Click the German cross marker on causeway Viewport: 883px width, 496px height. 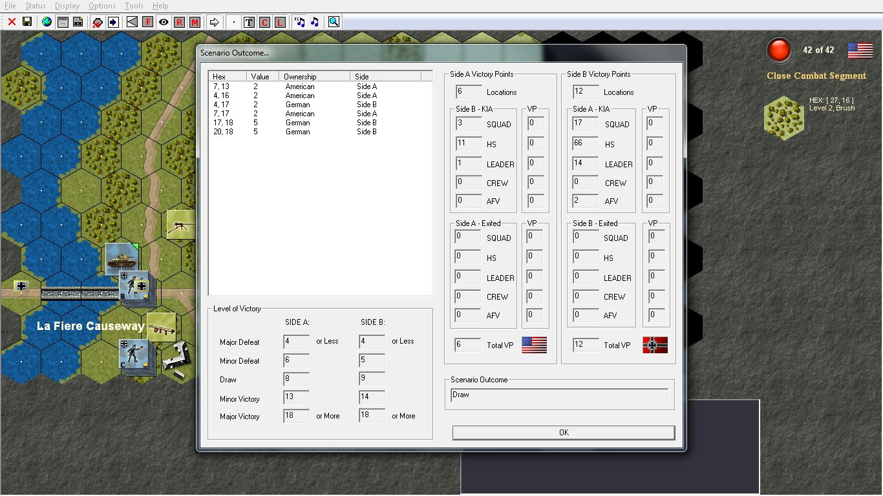[x=21, y=286]
